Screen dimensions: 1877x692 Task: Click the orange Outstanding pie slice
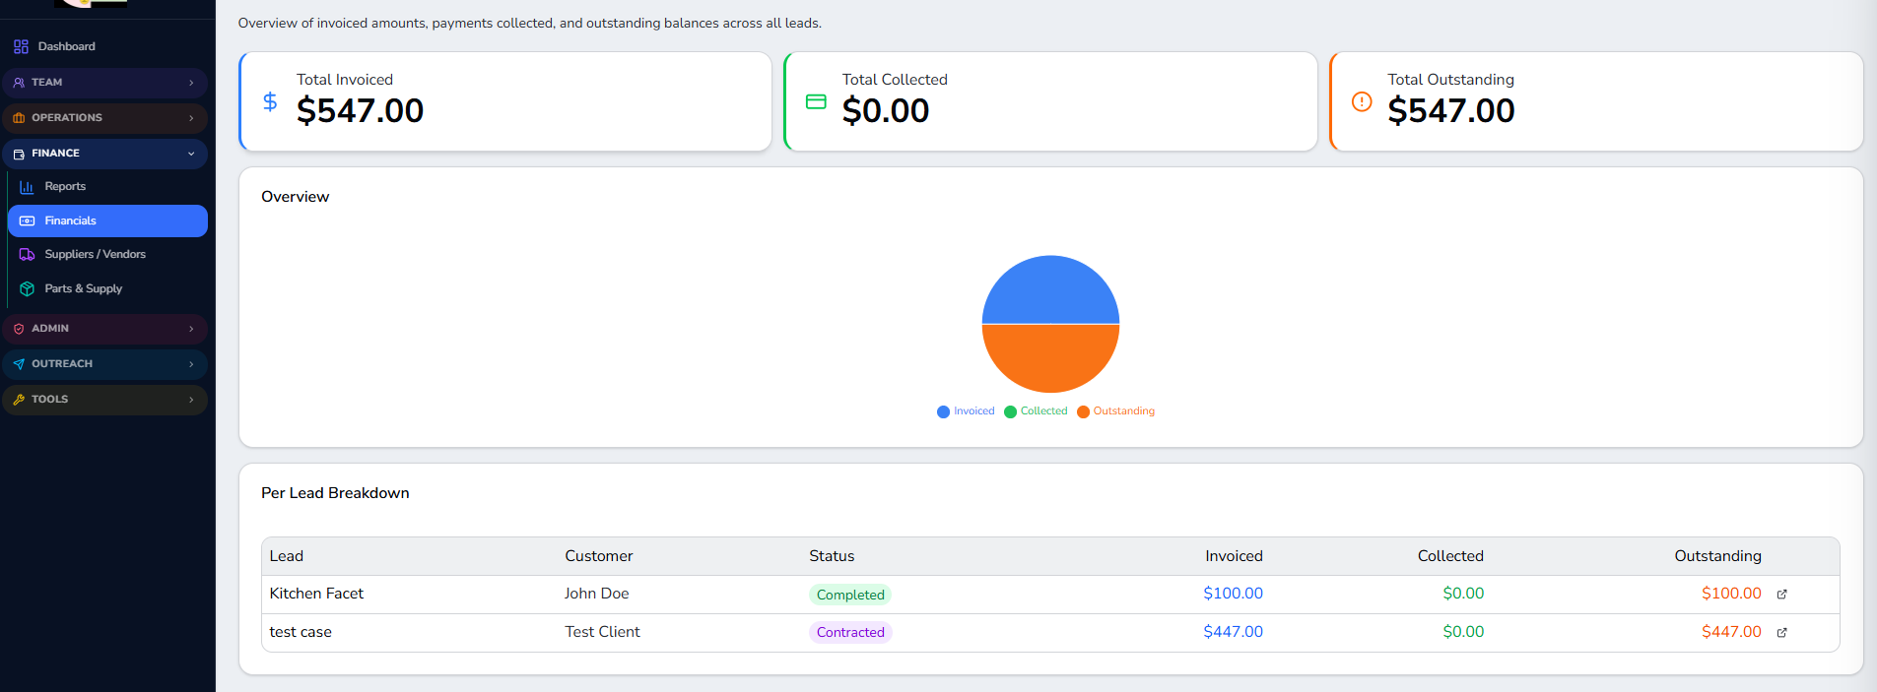pos(1050,358)
